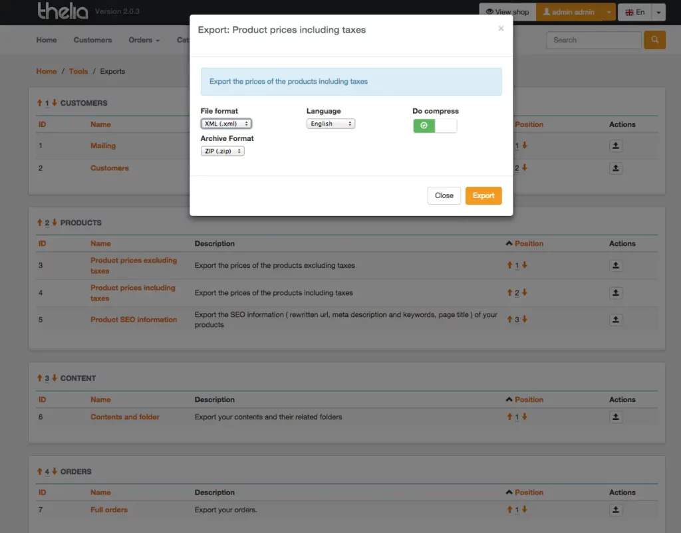This screenshot has width=681, height=533.
Task: Move Product SEO information position up
Action: (x=510, y=320)
